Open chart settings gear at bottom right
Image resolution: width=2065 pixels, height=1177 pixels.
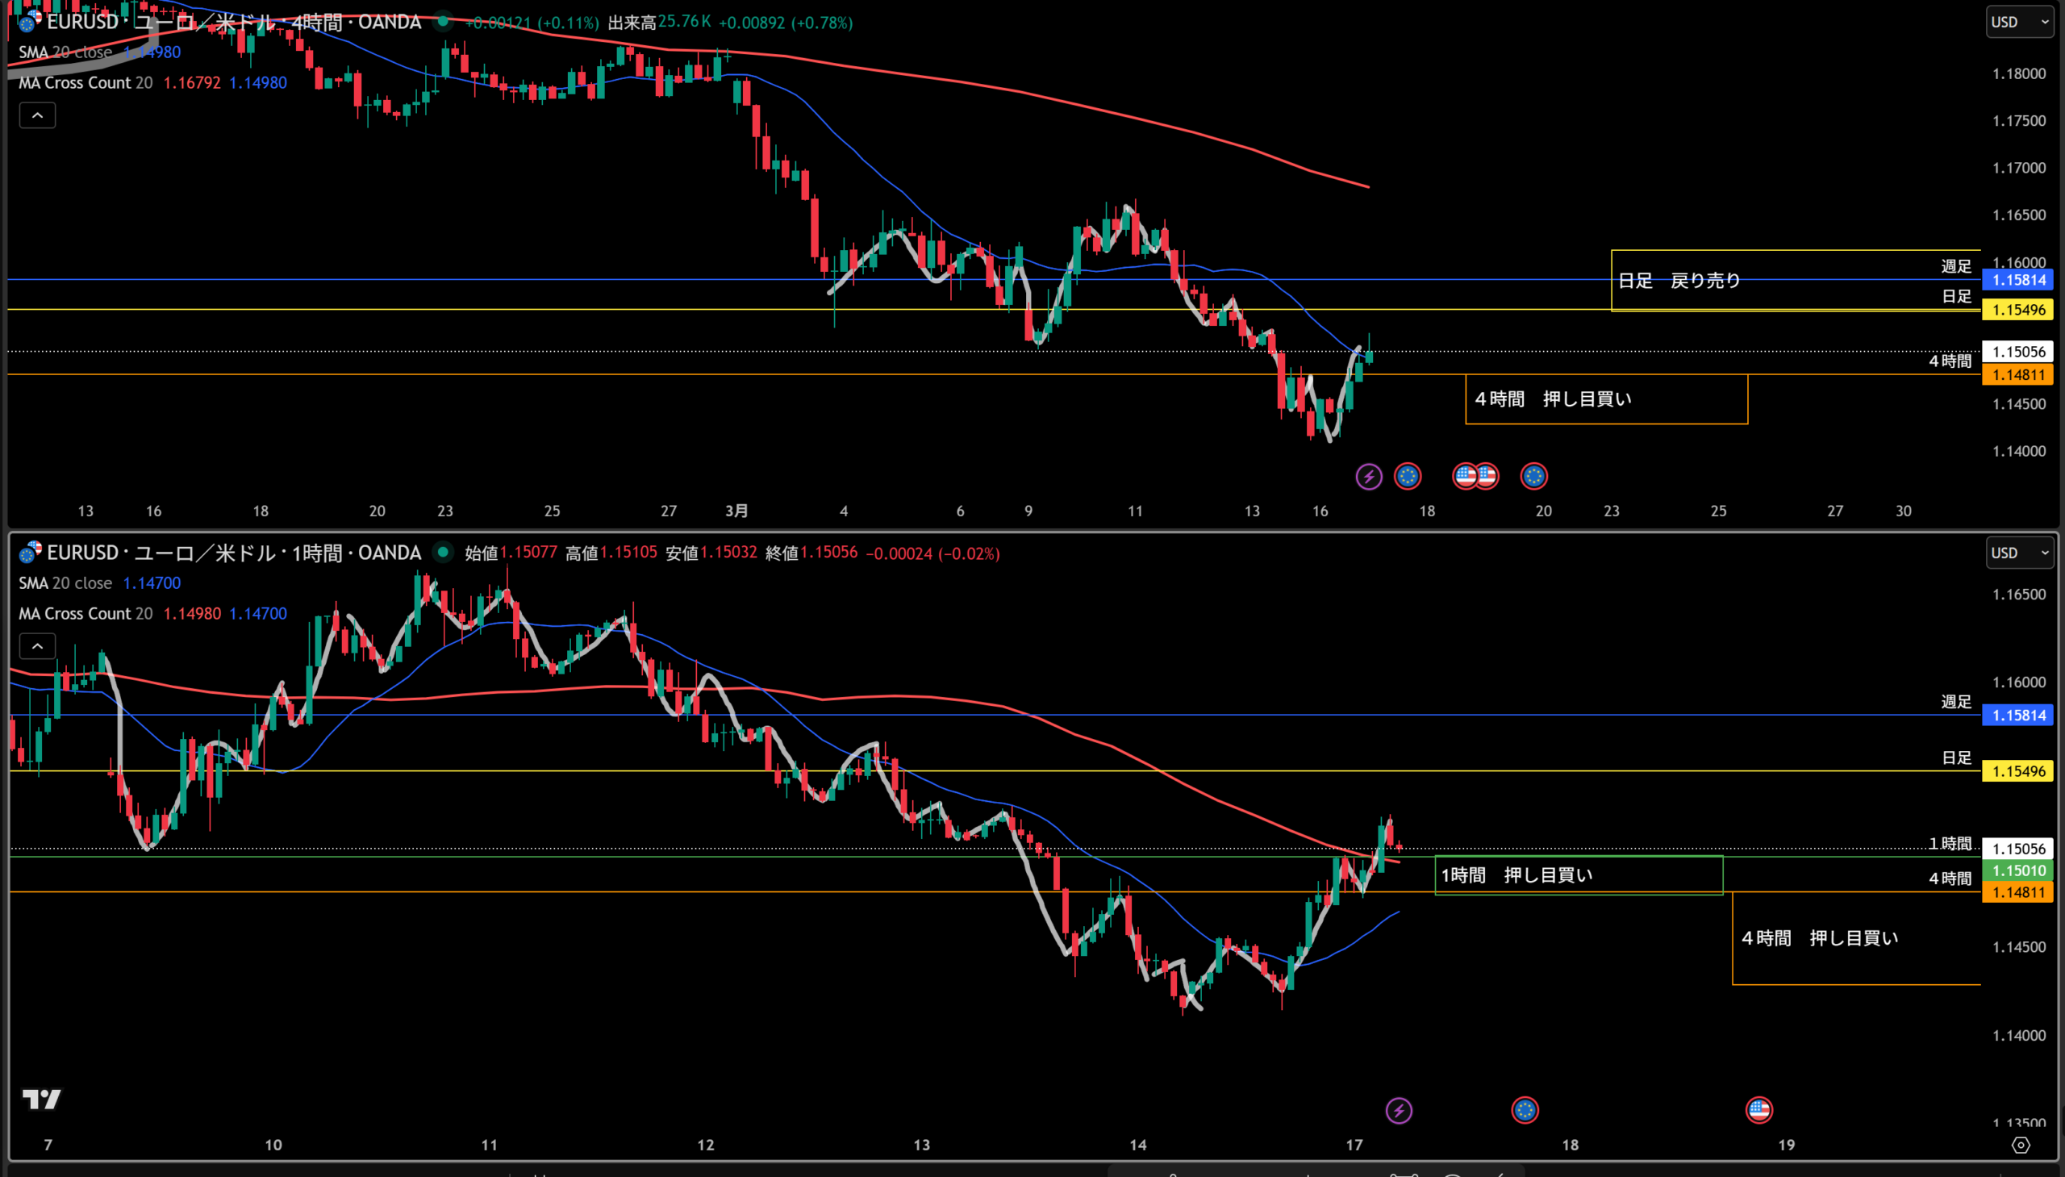[x=2020, y=1145]
